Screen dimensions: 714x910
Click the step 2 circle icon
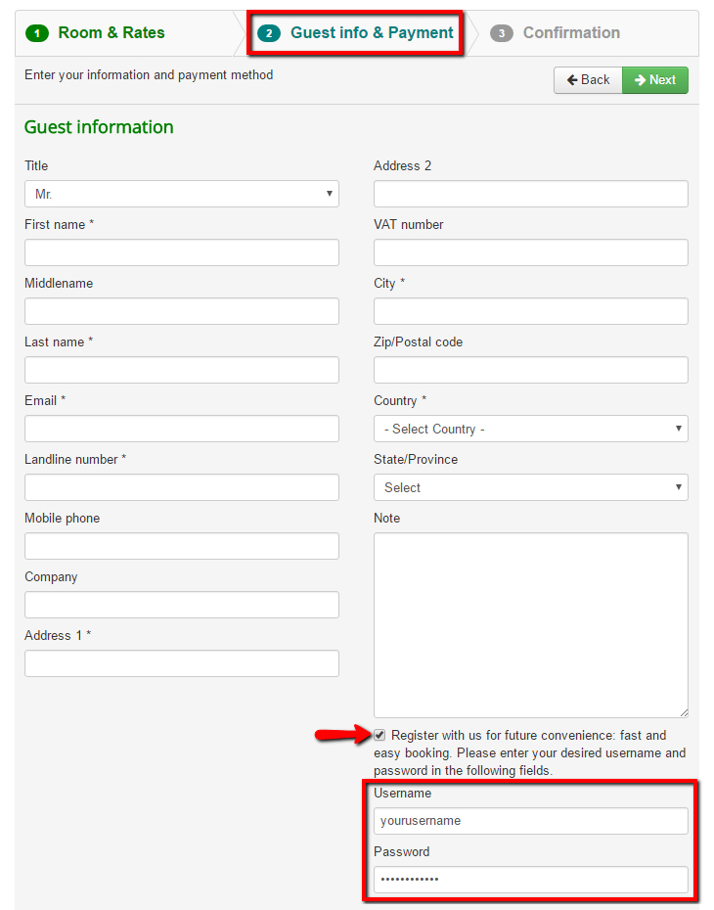pos(269,32)
